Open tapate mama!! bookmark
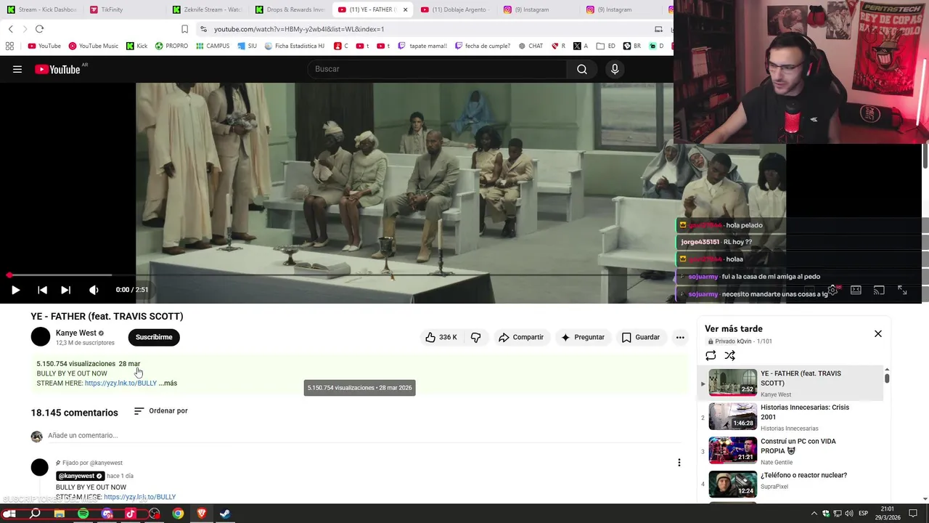This screenshot has height=523, width=929. (422, 46)
